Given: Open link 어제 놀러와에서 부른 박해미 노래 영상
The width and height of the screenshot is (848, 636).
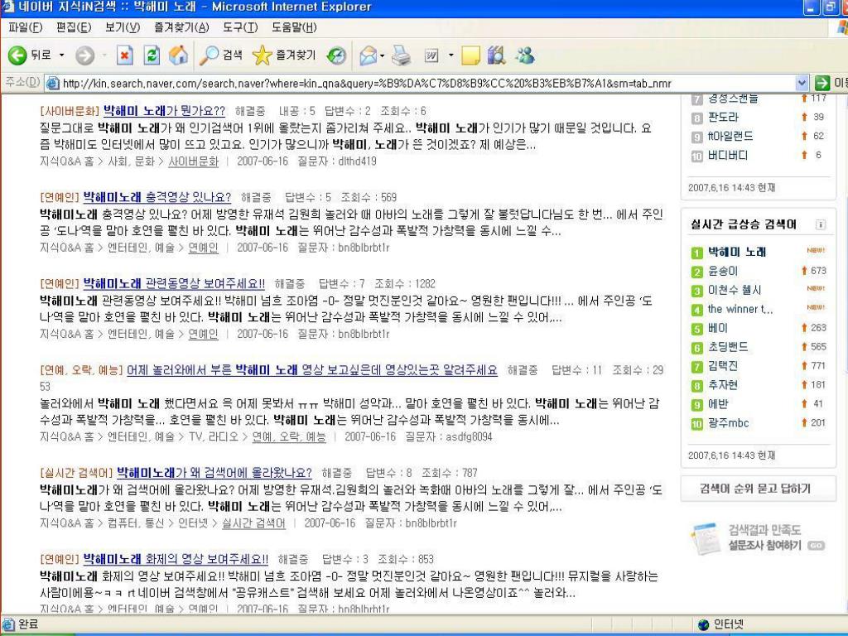Looking at the screenshot, I should click(312, 370).
